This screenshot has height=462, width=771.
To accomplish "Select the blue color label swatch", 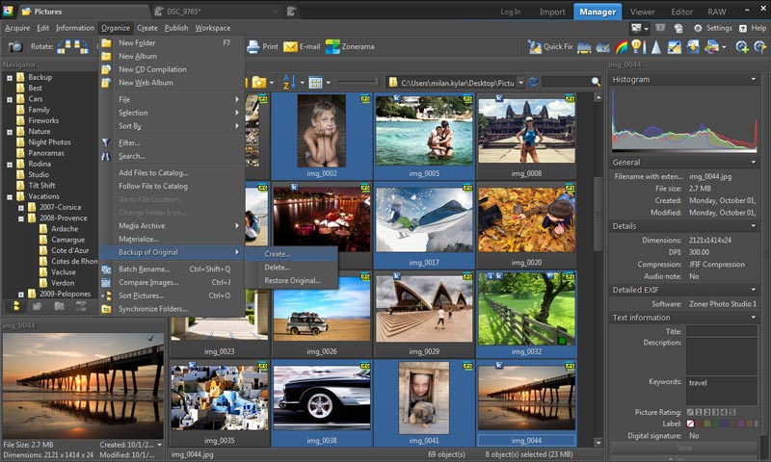I will (x=724, y=423).
